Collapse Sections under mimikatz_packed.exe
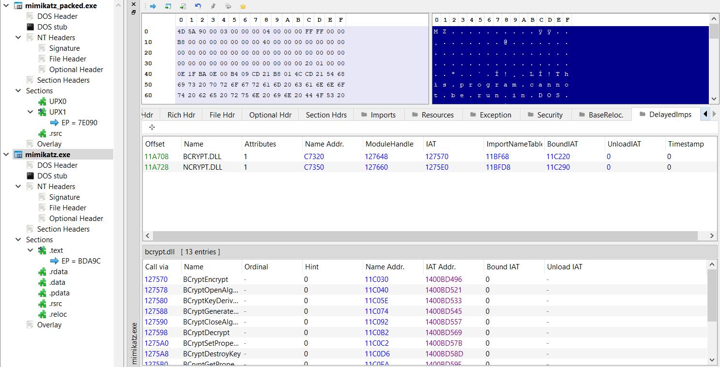720x367 pixels. pyautogui.click(x=18, y=91)
